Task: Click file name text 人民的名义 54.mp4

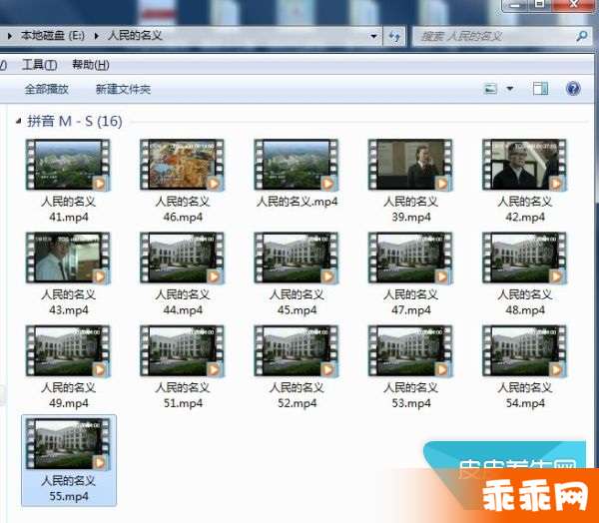Action: [525, 395]
